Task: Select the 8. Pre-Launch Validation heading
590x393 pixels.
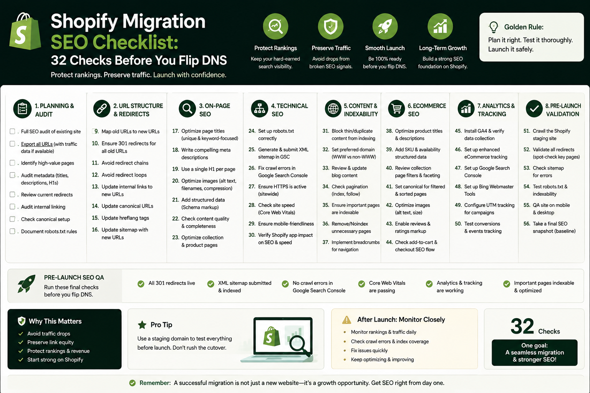Action: (563, 110)
